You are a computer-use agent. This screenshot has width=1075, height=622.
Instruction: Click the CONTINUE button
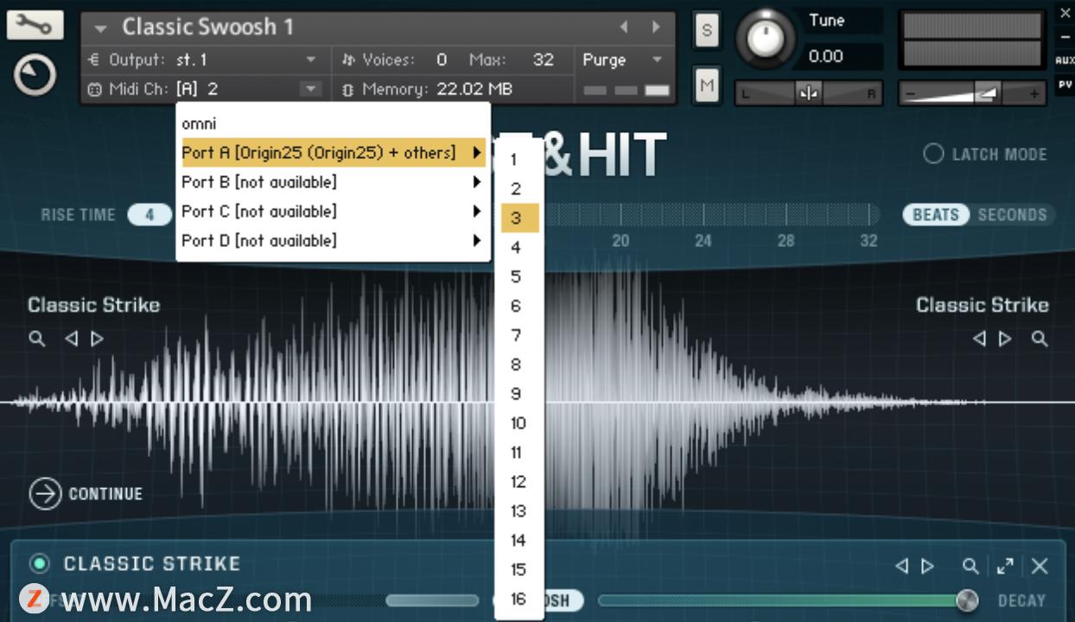(x=86, y=493)
